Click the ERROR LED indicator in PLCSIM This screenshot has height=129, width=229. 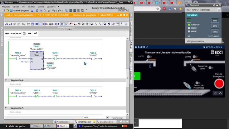click(x=189, y=28)
